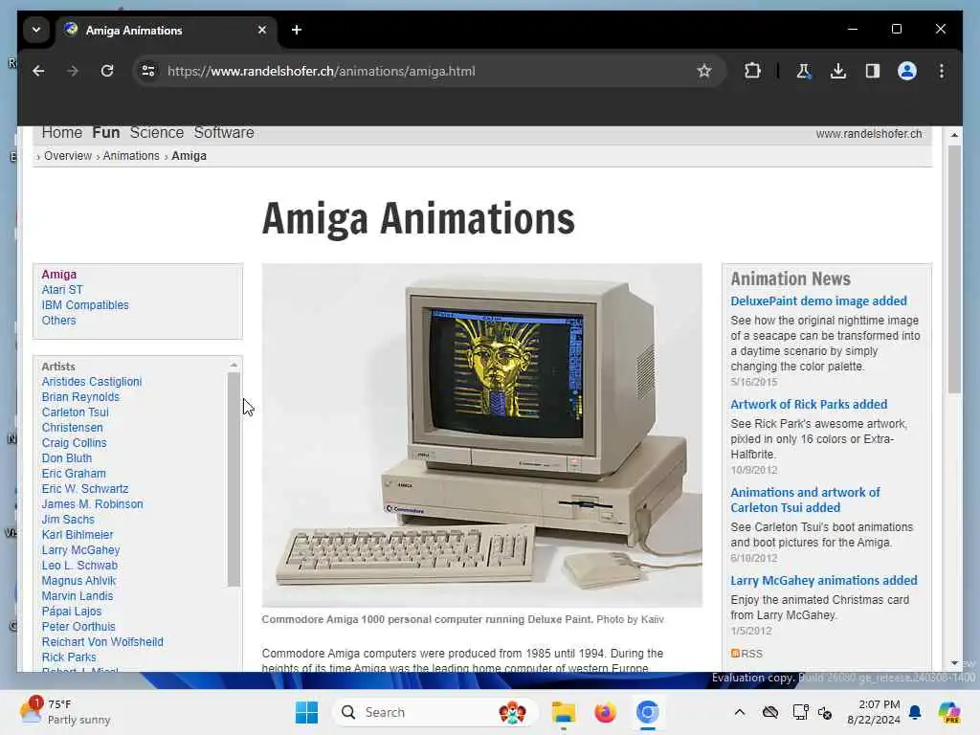Click the browser forward arrow
The width and height of the screenshot is (980, 735).
(73, 71)
